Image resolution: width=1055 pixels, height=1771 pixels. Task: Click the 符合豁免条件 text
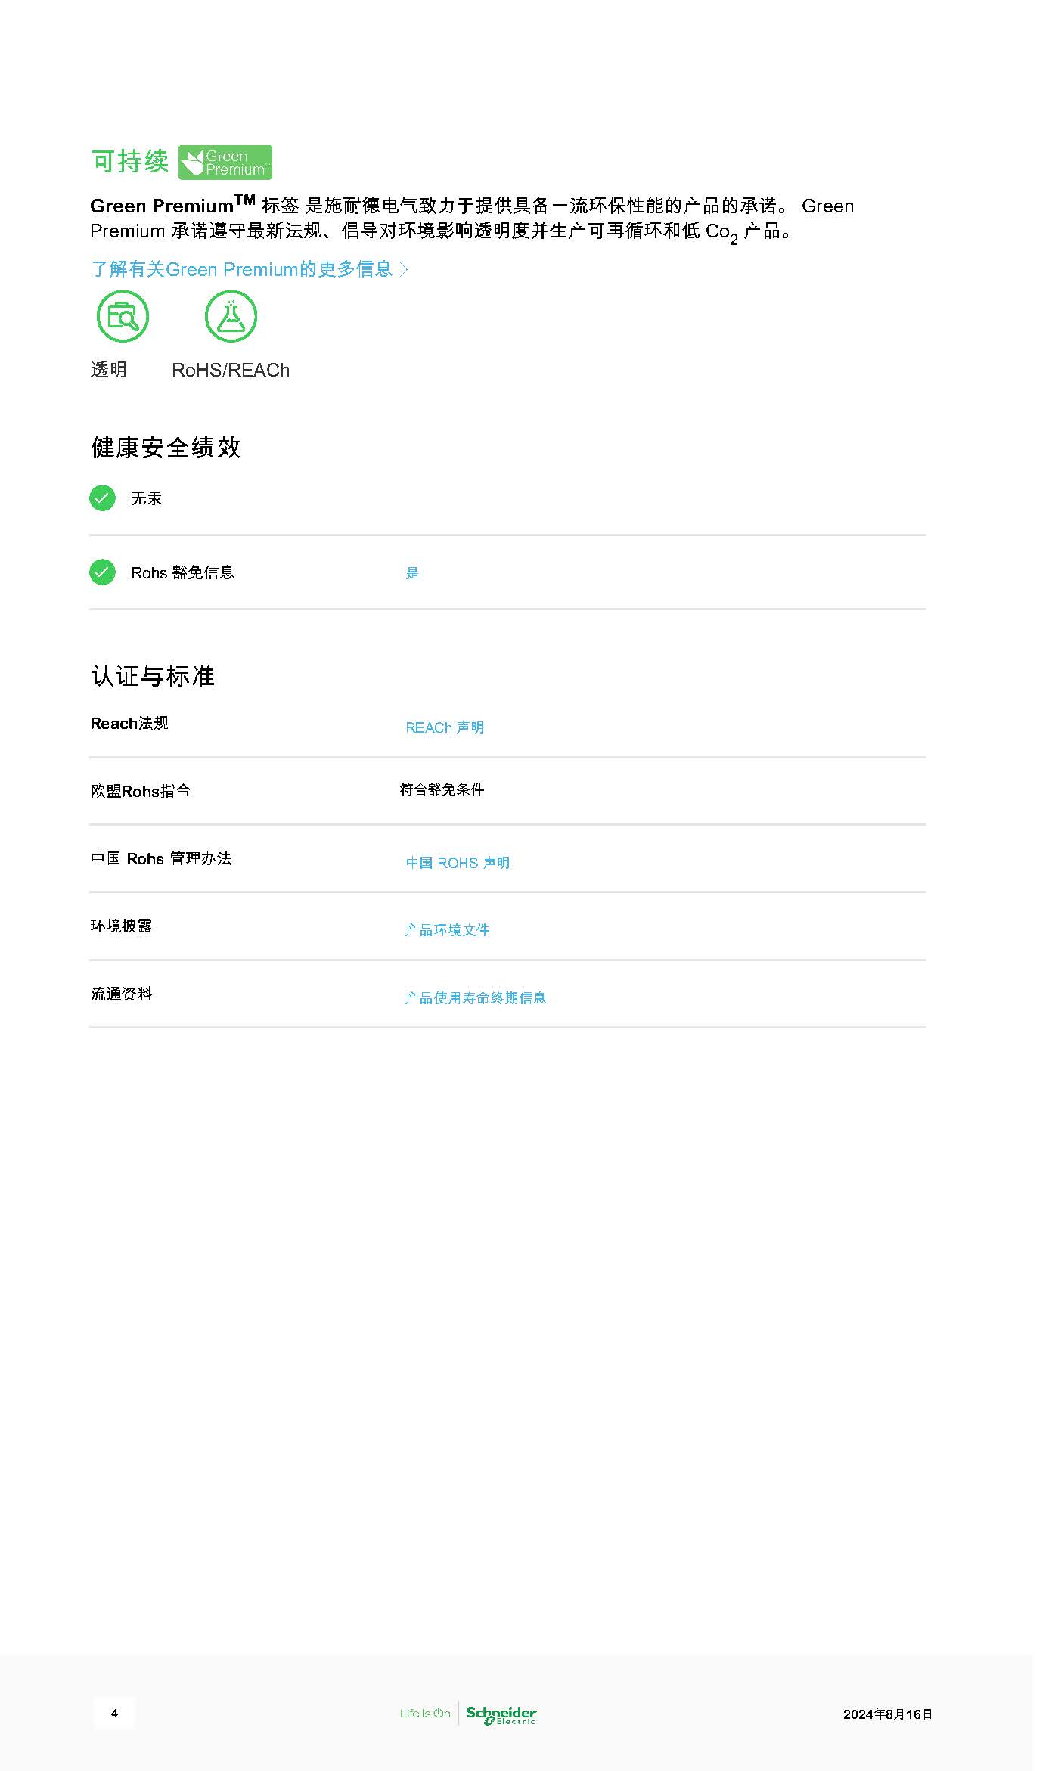coord(442,789)
